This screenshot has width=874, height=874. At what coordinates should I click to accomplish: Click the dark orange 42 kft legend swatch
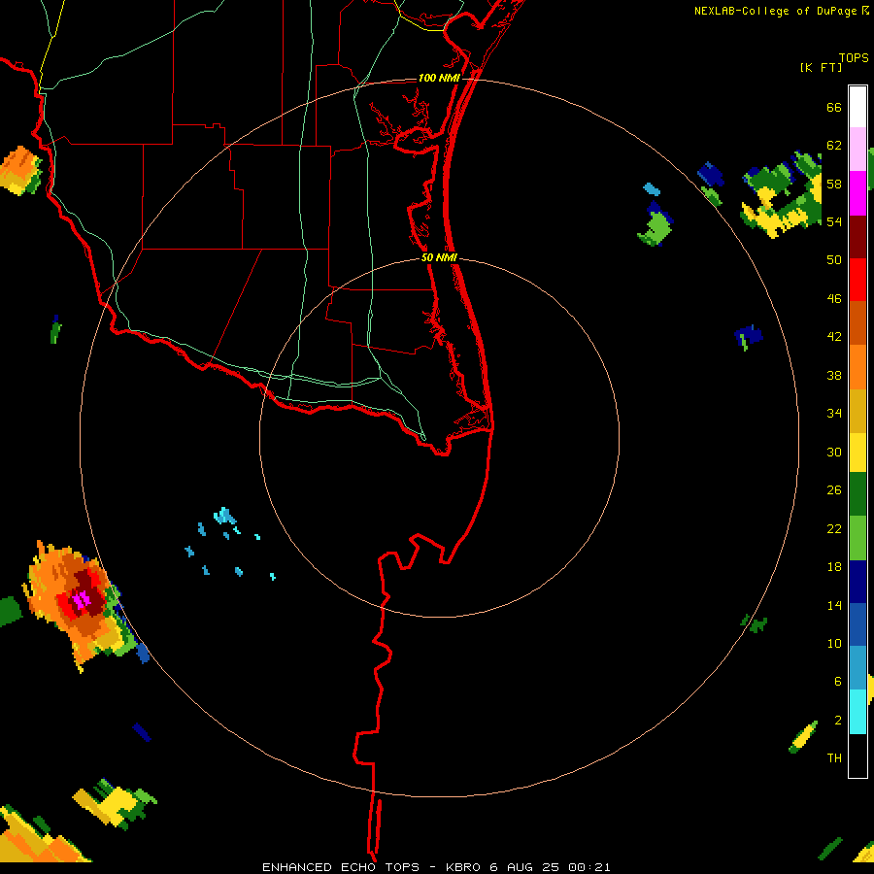857,323
